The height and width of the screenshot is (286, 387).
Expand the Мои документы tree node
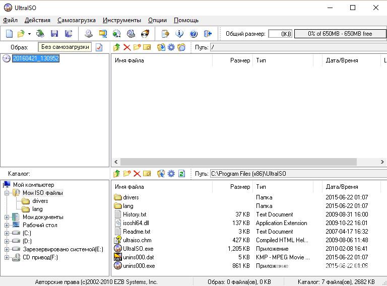coord(7,217)
